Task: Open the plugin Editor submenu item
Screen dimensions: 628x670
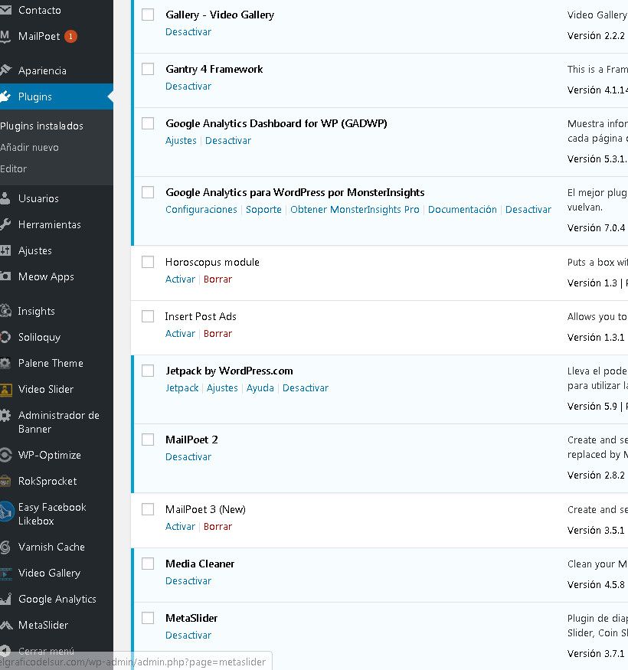Action: tap(13, 168)
